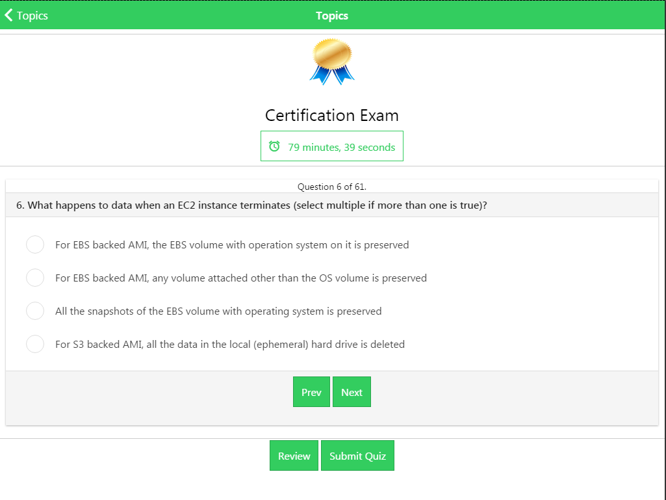666x500 pixels.
Task: Click answer text about volume other than OS
Action: [241, 278]
